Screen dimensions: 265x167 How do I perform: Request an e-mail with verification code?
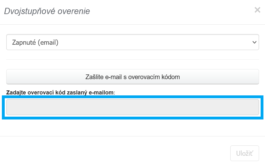click(132, 77)
